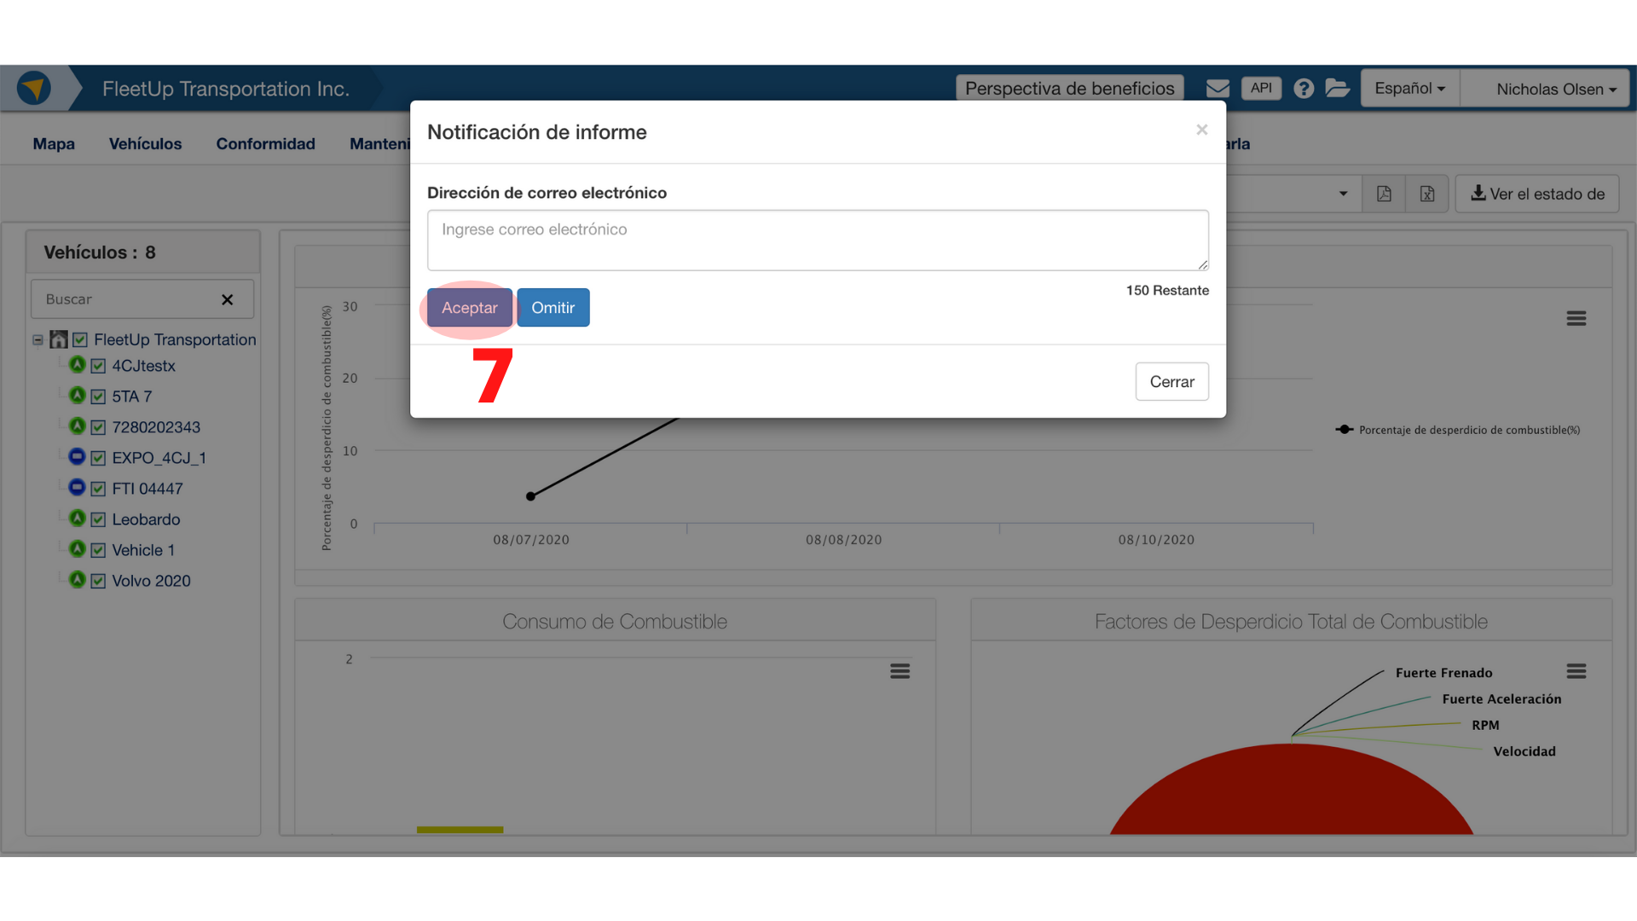Open the mail envelope icon in header
The width and height of the screenshot is (1637, 921).
tap(1218, 89)
